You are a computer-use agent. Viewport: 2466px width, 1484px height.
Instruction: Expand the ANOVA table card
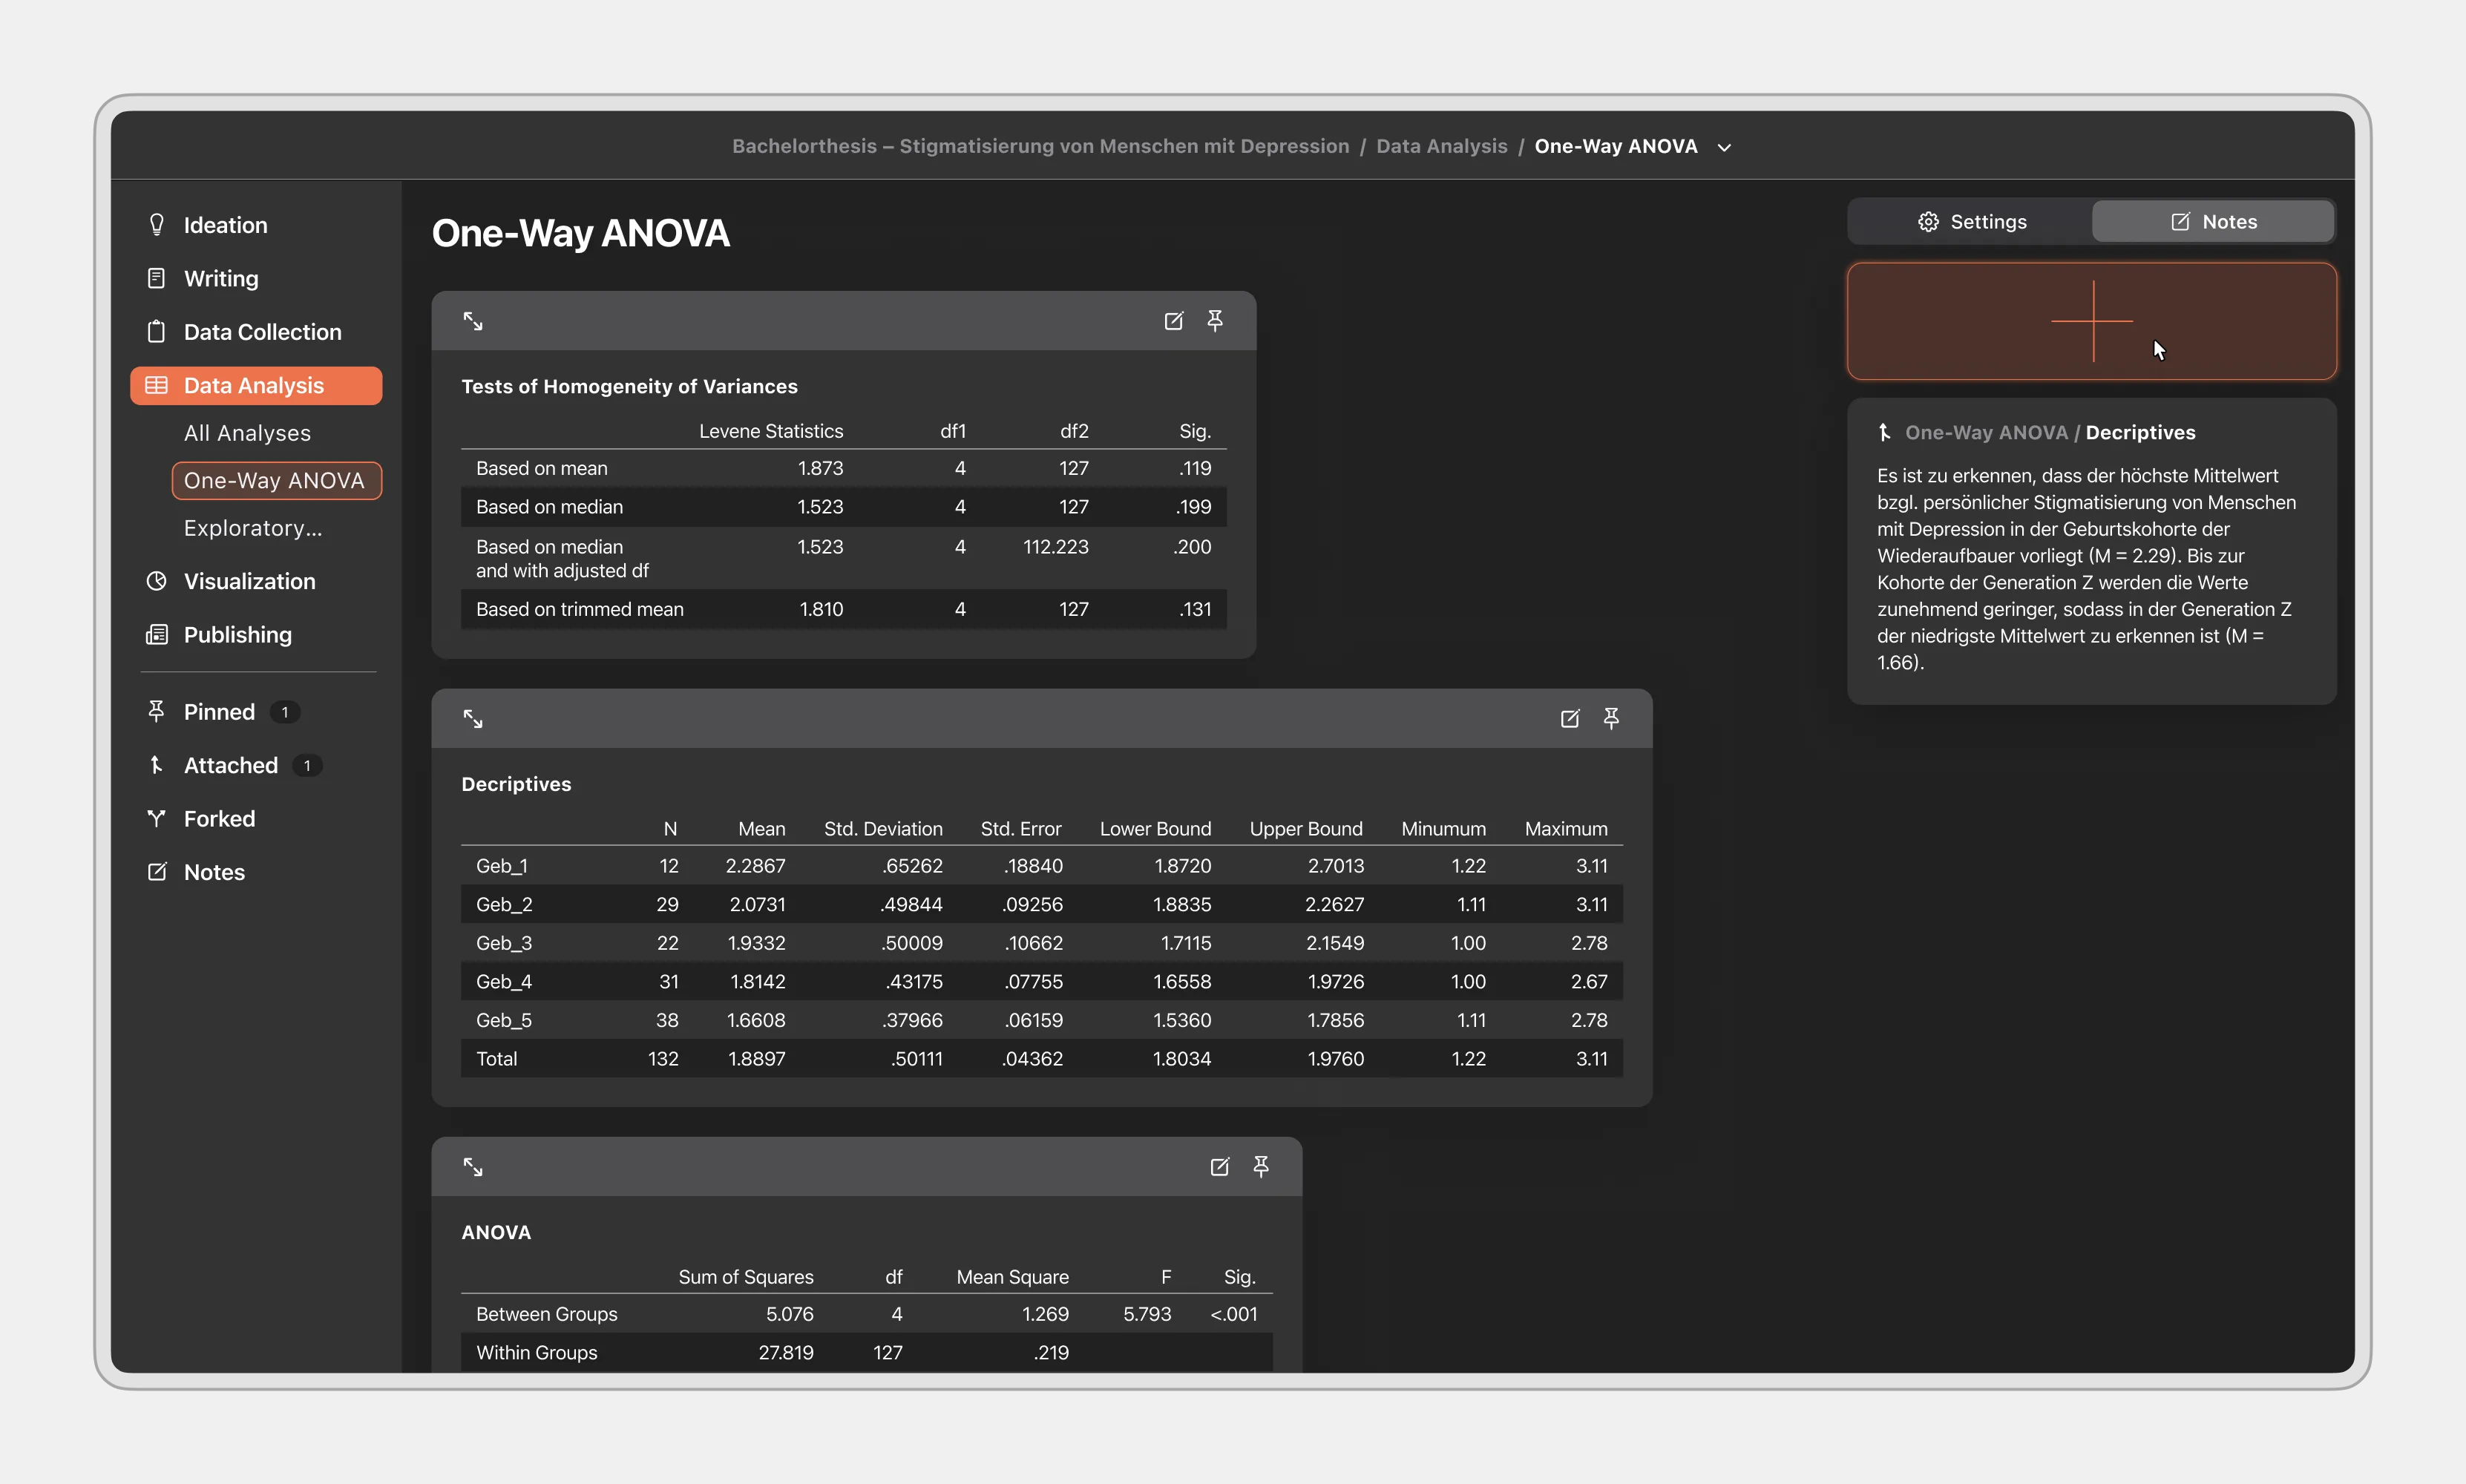tap(473, 1167)
